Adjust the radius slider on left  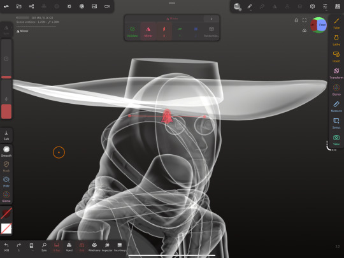point(6,59)
